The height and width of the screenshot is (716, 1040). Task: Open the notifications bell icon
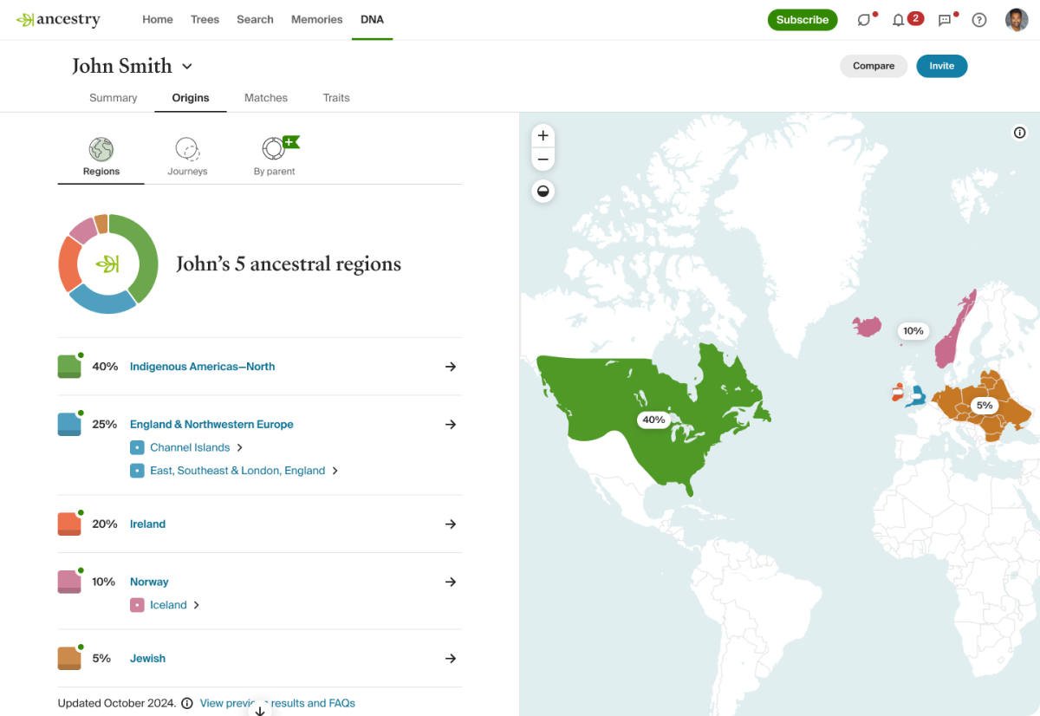tap(898, 20)
